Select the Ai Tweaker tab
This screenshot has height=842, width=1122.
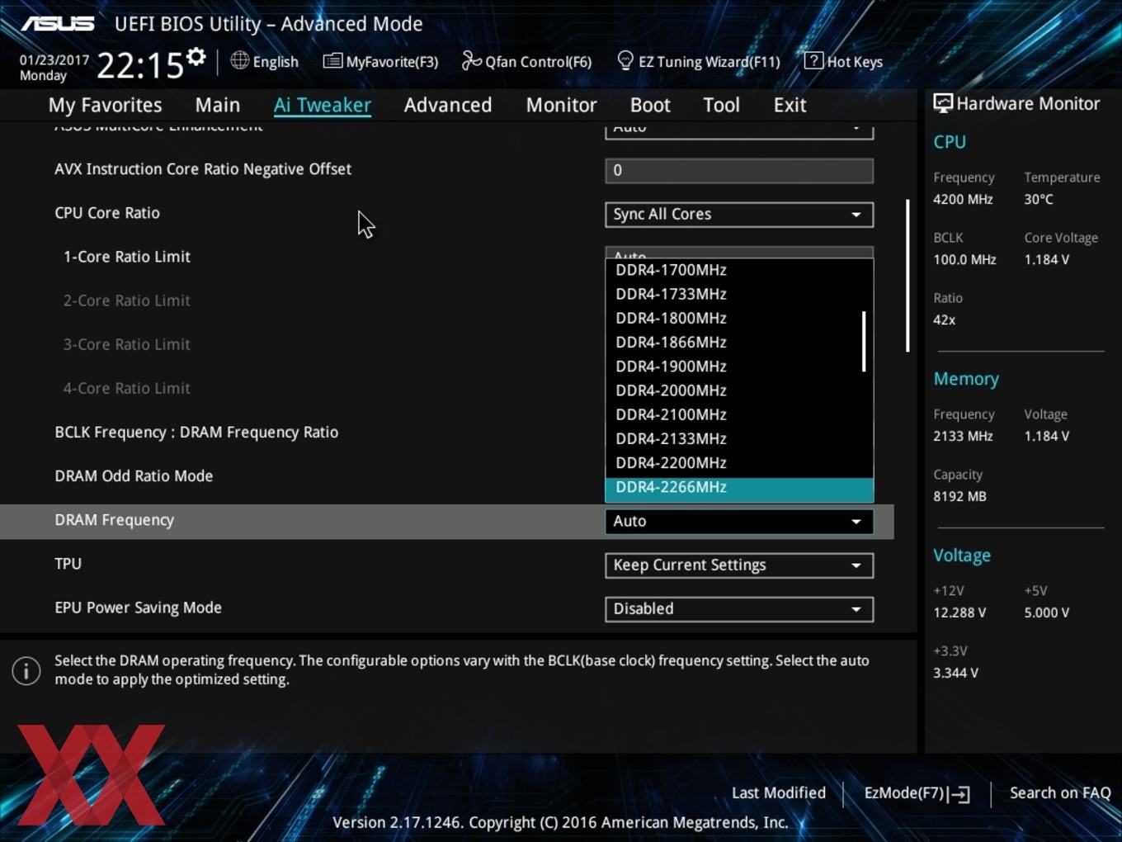pos(322,105)
